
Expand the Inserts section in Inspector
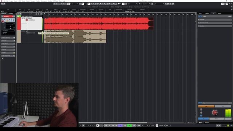8,47
